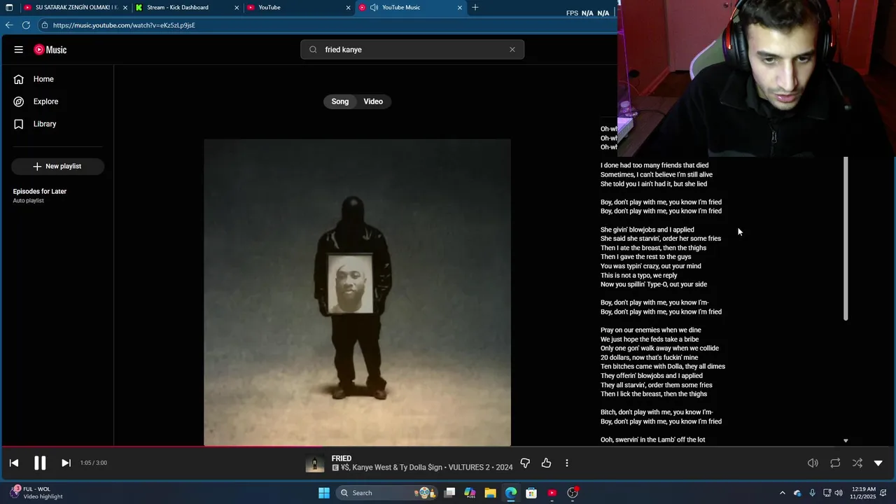Click the microphone tray icon
This screenshot has width=896, height=504.
tap(812, 493)
